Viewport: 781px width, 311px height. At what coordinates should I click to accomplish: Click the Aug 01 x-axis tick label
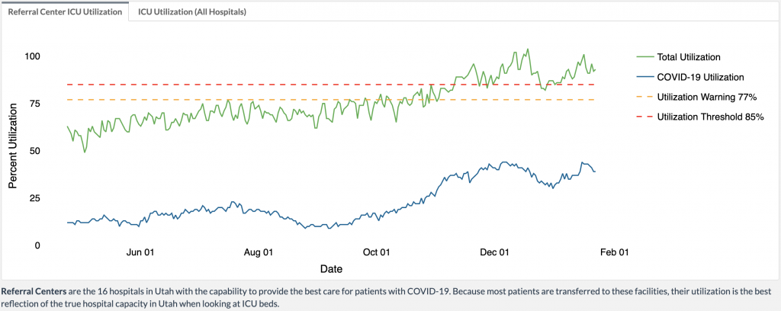point(259,252)
